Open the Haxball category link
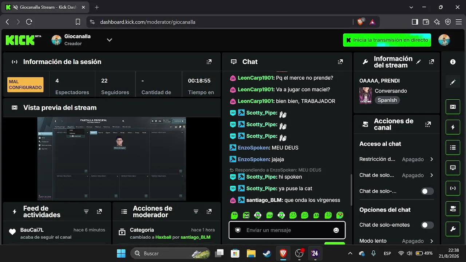466x262 pixels. [163, 237]
